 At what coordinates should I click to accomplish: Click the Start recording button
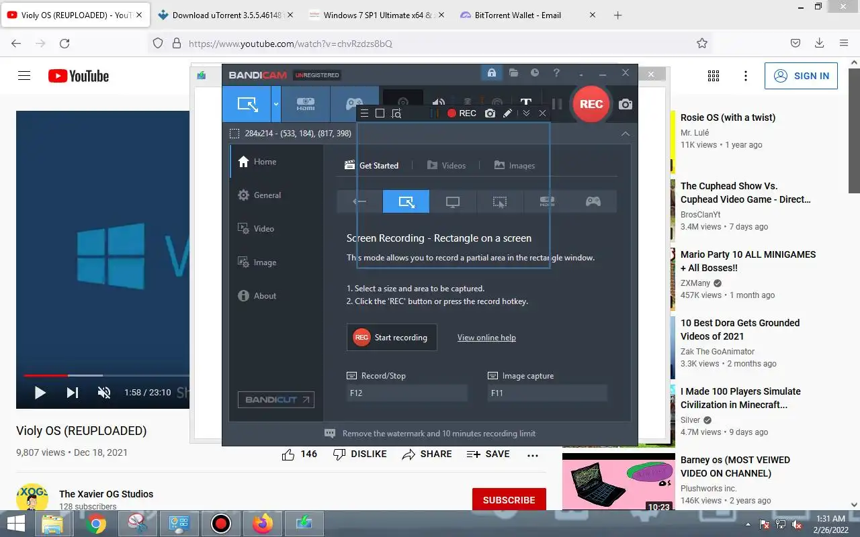pyautogui.click(x=392, y=338)
